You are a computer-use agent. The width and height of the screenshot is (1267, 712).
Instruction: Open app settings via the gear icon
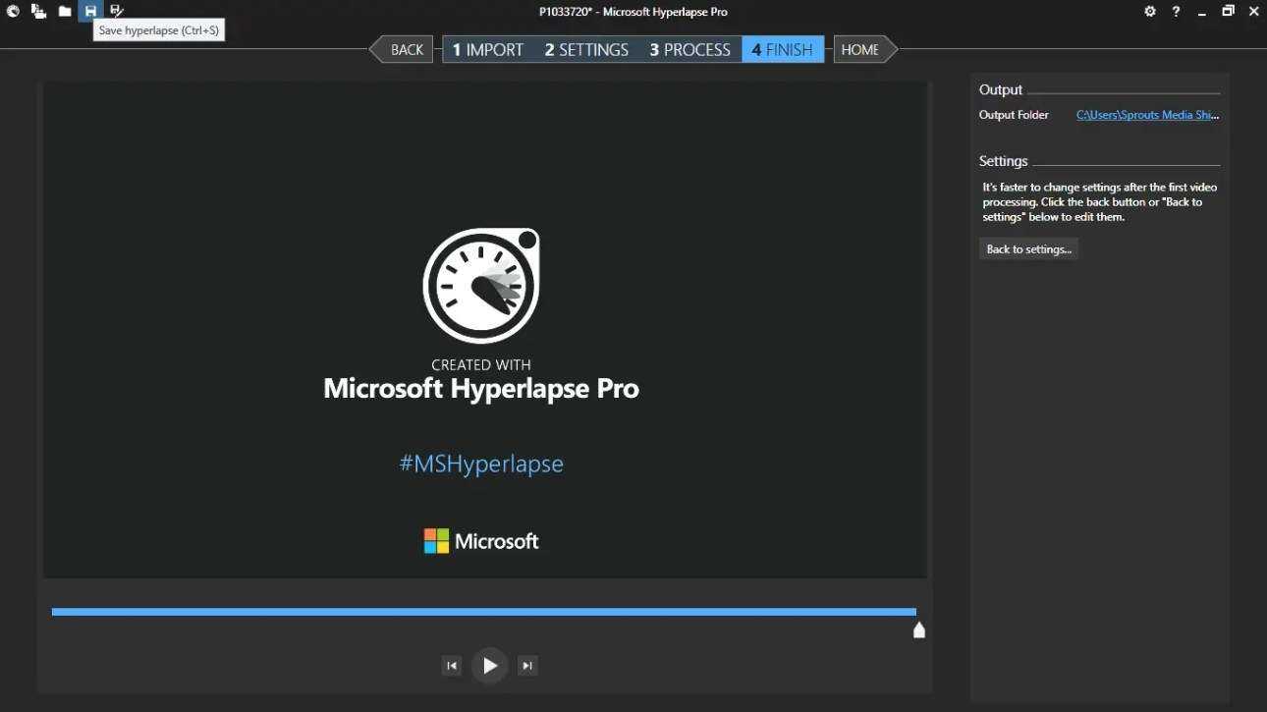coord(1150,12)
